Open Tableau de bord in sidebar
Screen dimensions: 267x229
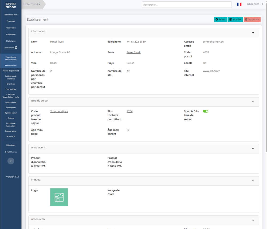coord(11,15)
